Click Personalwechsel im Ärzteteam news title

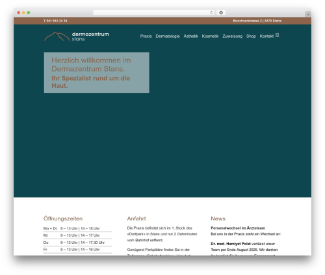238,228
